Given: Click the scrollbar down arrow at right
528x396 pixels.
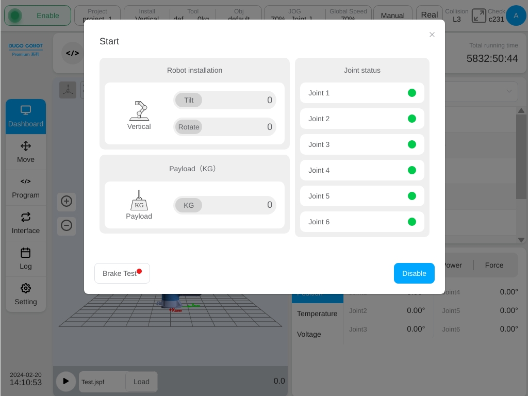Looking at the screenshot, I should pos(521,240).
